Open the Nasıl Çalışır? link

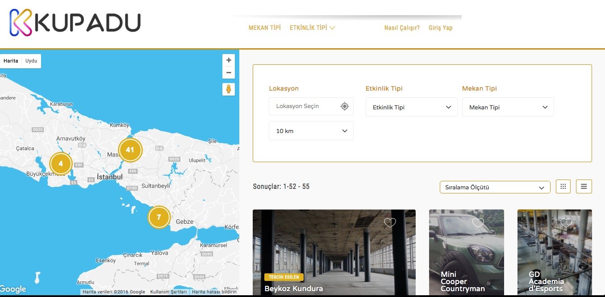tap(402, 28)
